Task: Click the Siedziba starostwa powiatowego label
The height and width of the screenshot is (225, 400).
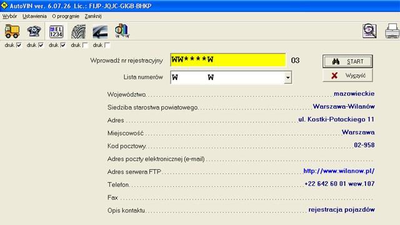Action: [x=152, y=107]
